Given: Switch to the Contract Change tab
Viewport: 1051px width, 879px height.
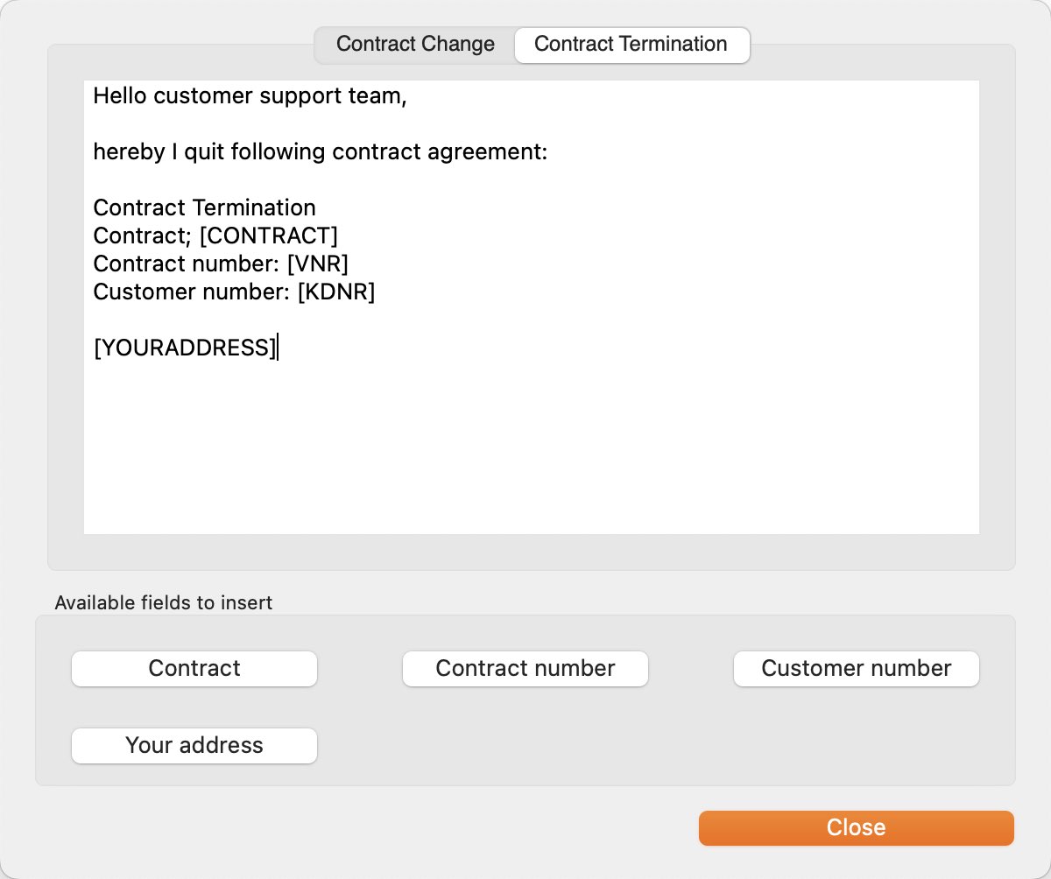Looking at the screenshot, I should point(415,45).
